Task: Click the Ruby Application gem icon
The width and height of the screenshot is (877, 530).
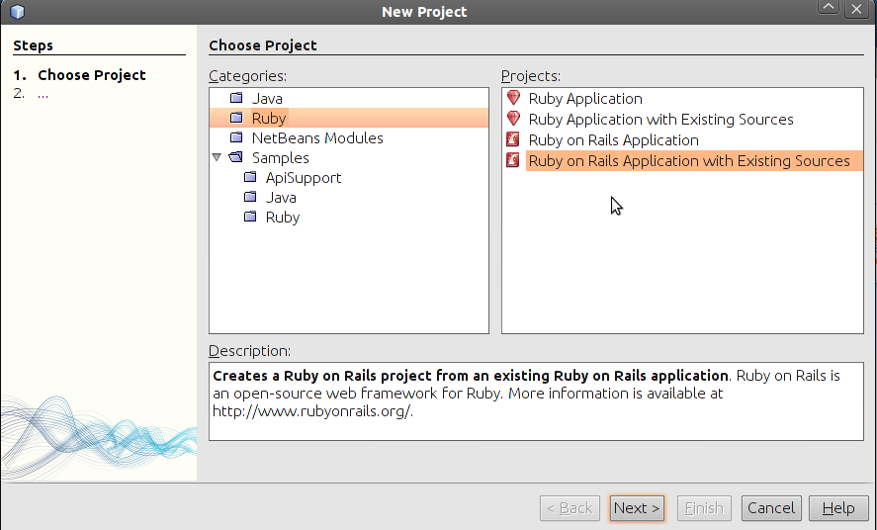Action: pos(512,98)
